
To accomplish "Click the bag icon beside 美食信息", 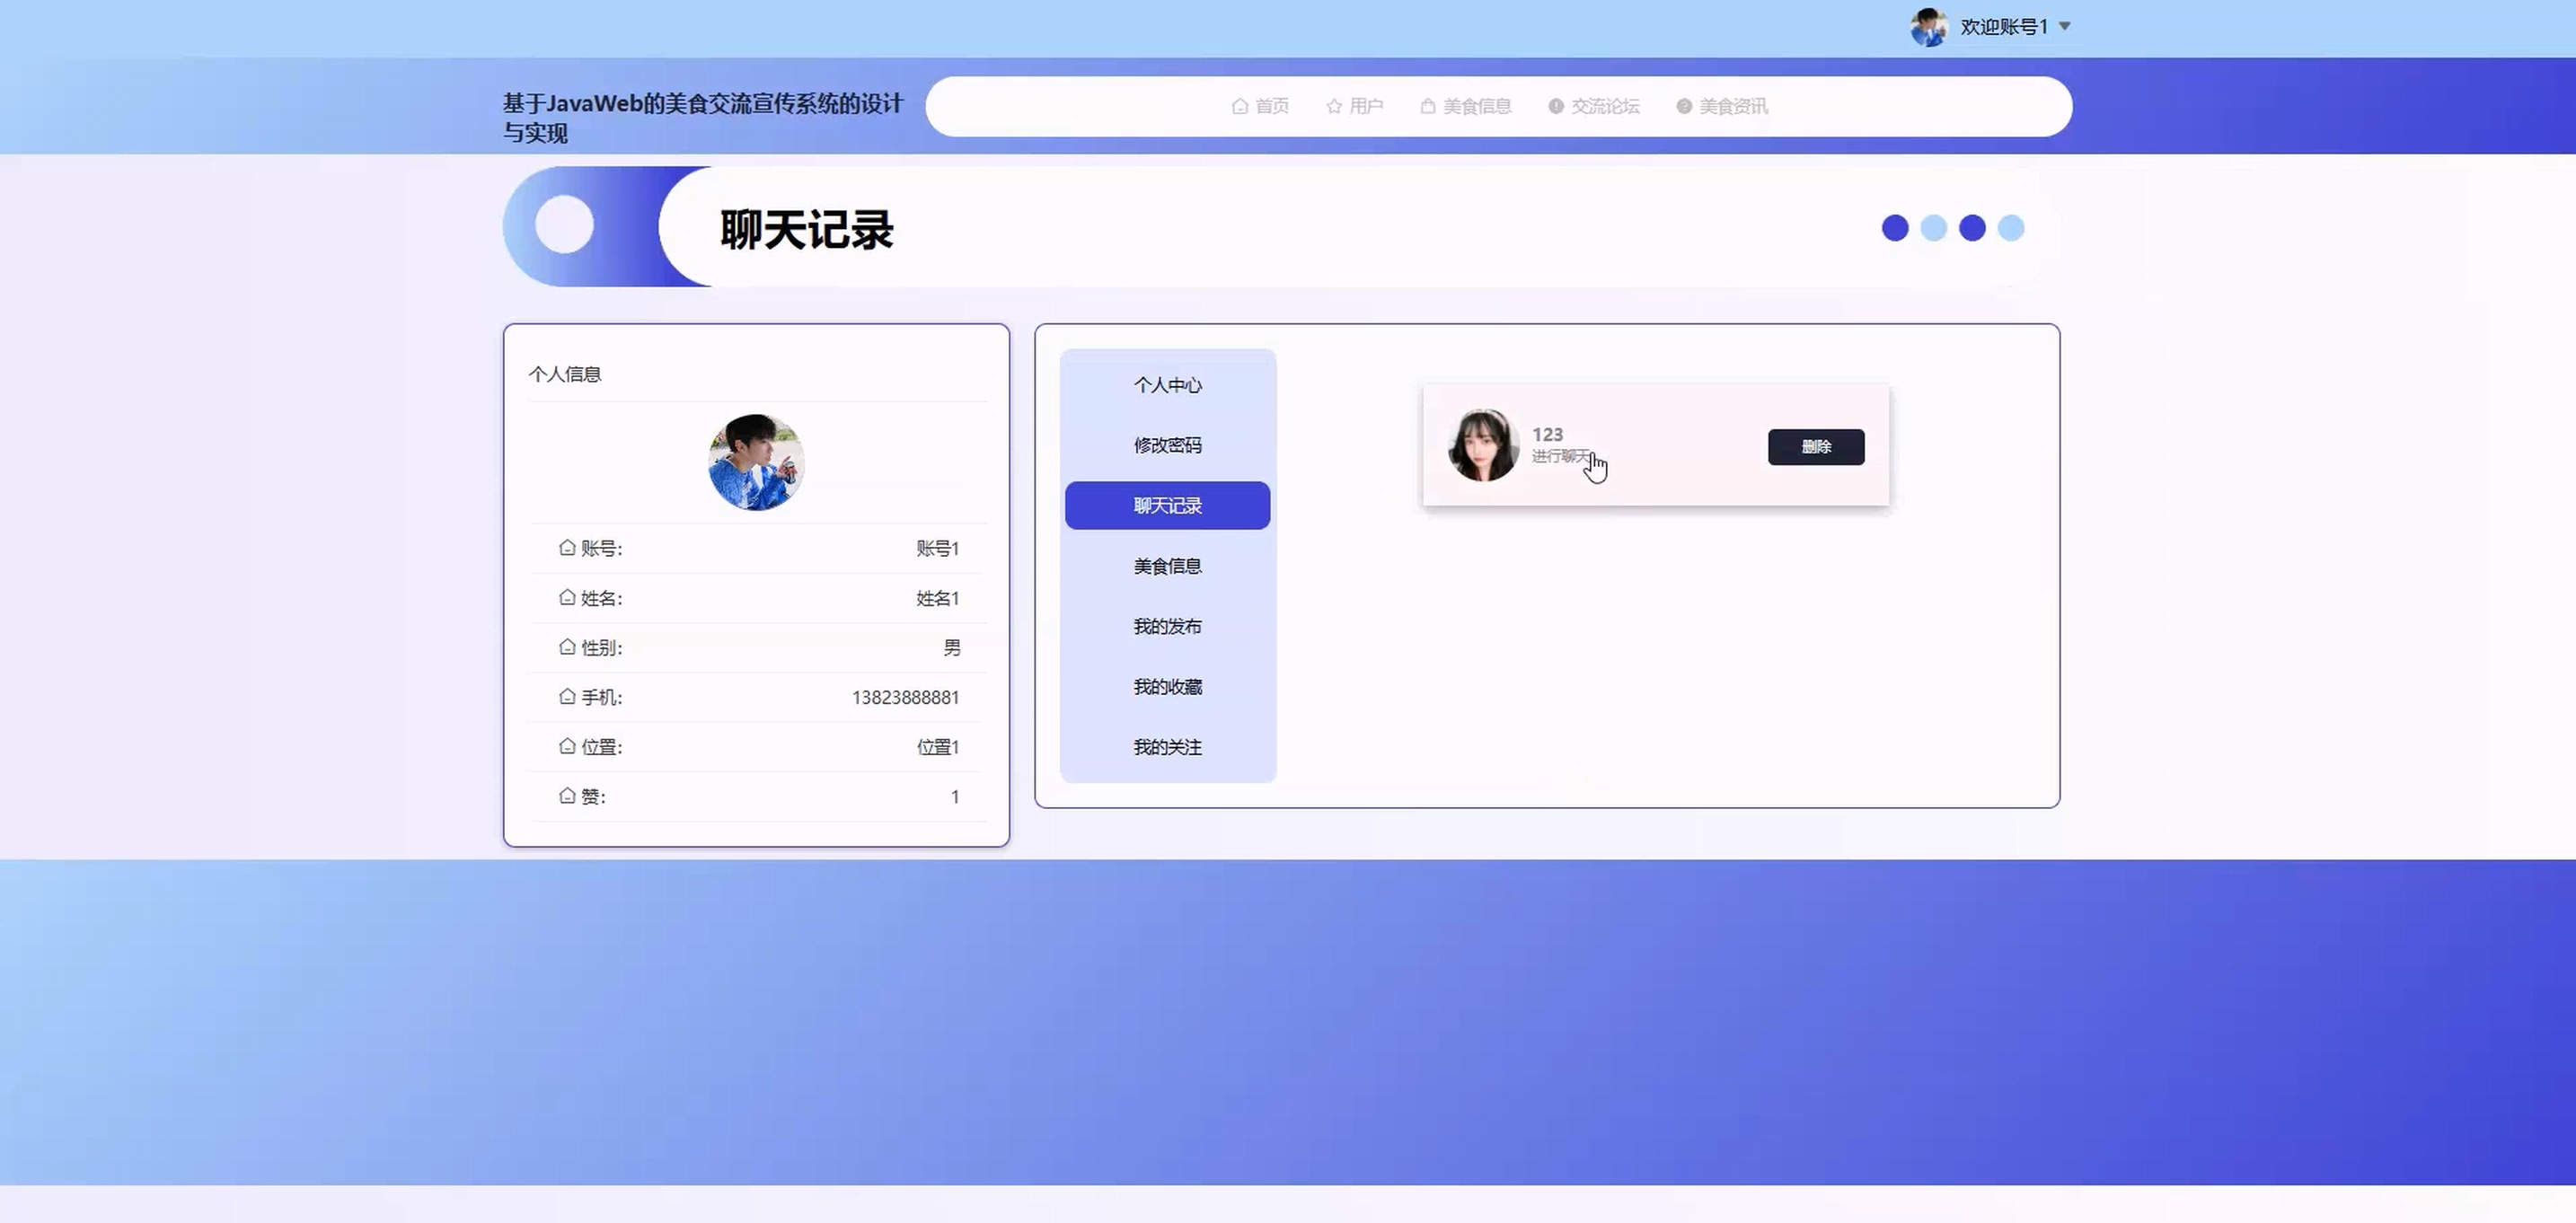I will (x=1428, y=106).
